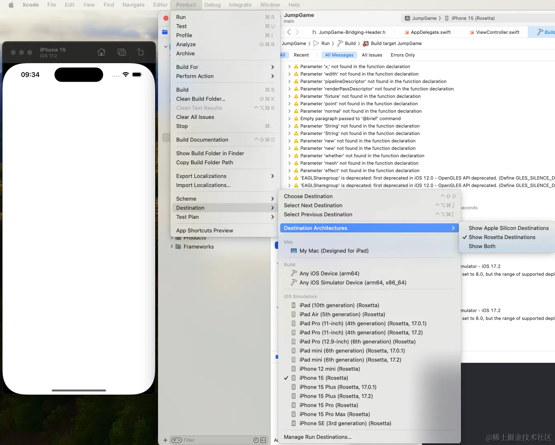Viewport: 555px width, 445px height.
Task: Select Any iOS Simulator Device destination
Action: [x=369, y=283]
